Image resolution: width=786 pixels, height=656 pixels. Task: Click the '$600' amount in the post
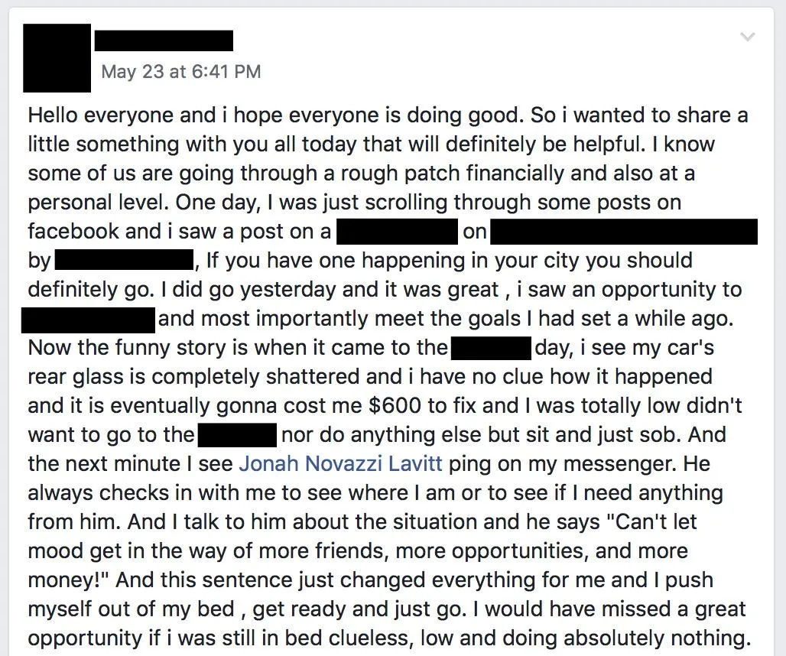pos(395,405)
